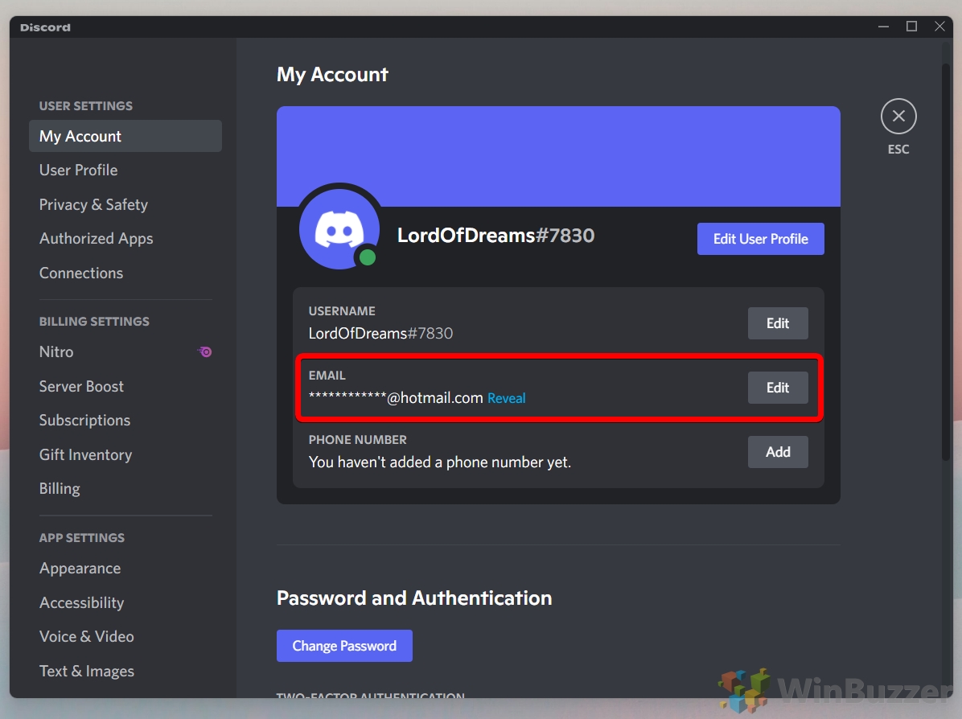Click Edit User Profile button
Screen dimensions: 962x719
click(x=760, y=239)
